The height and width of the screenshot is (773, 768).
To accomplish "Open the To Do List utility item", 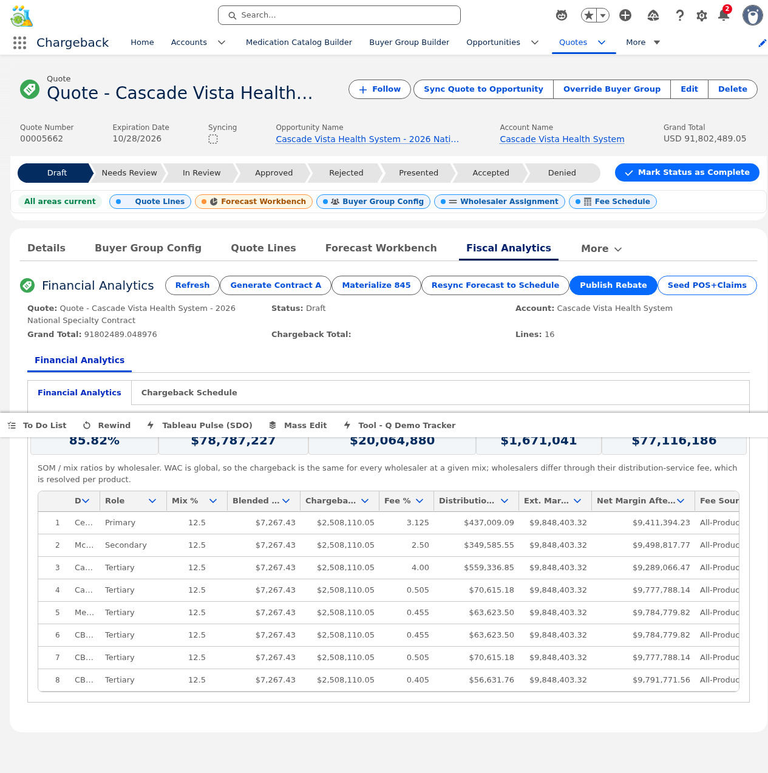I will (x=37, y=425).
